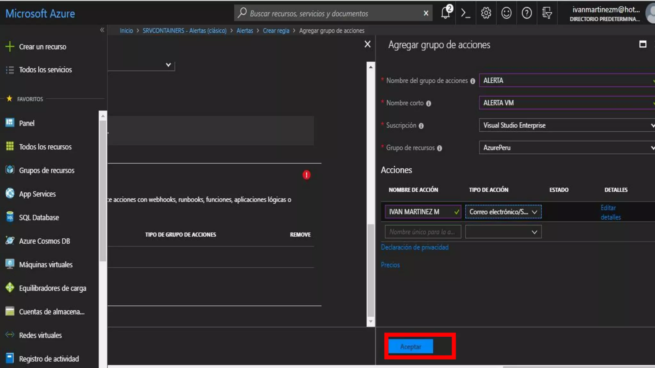Image resolution: width=655 pixels, height=368 pixels.
Task: Open Correo electrónico action type dropdown
Action: pyautogui.click(x=503, y=212)
